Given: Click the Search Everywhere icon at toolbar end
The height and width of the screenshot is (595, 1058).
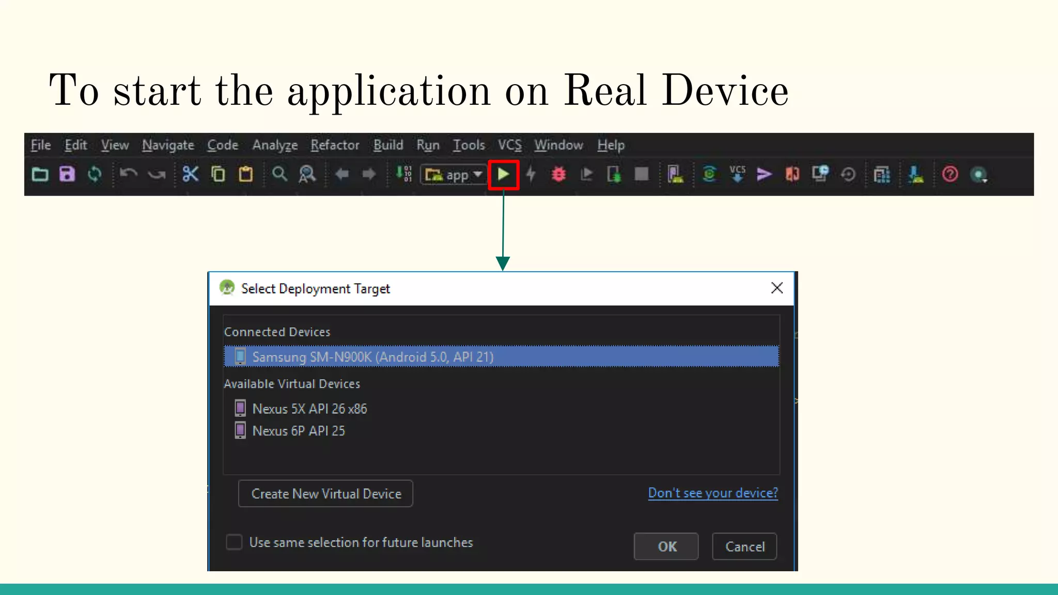Looking at the screenshot, I should point(979,175).
